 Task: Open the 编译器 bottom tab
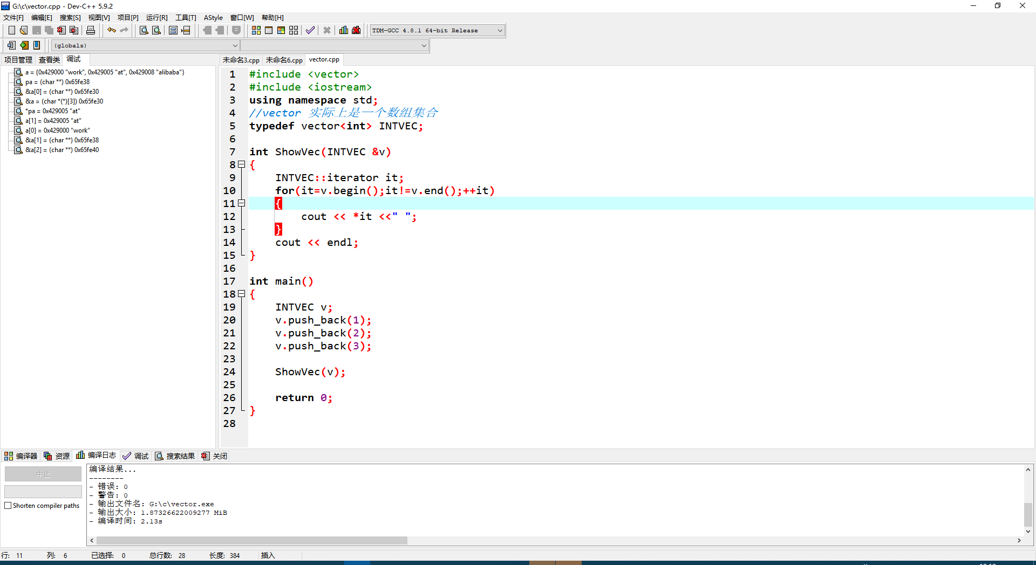point(21,456)
